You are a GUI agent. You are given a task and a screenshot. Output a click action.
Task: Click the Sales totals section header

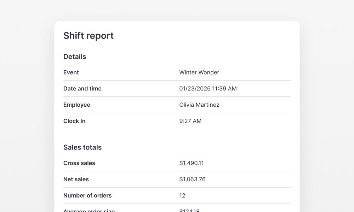[82, 147]
